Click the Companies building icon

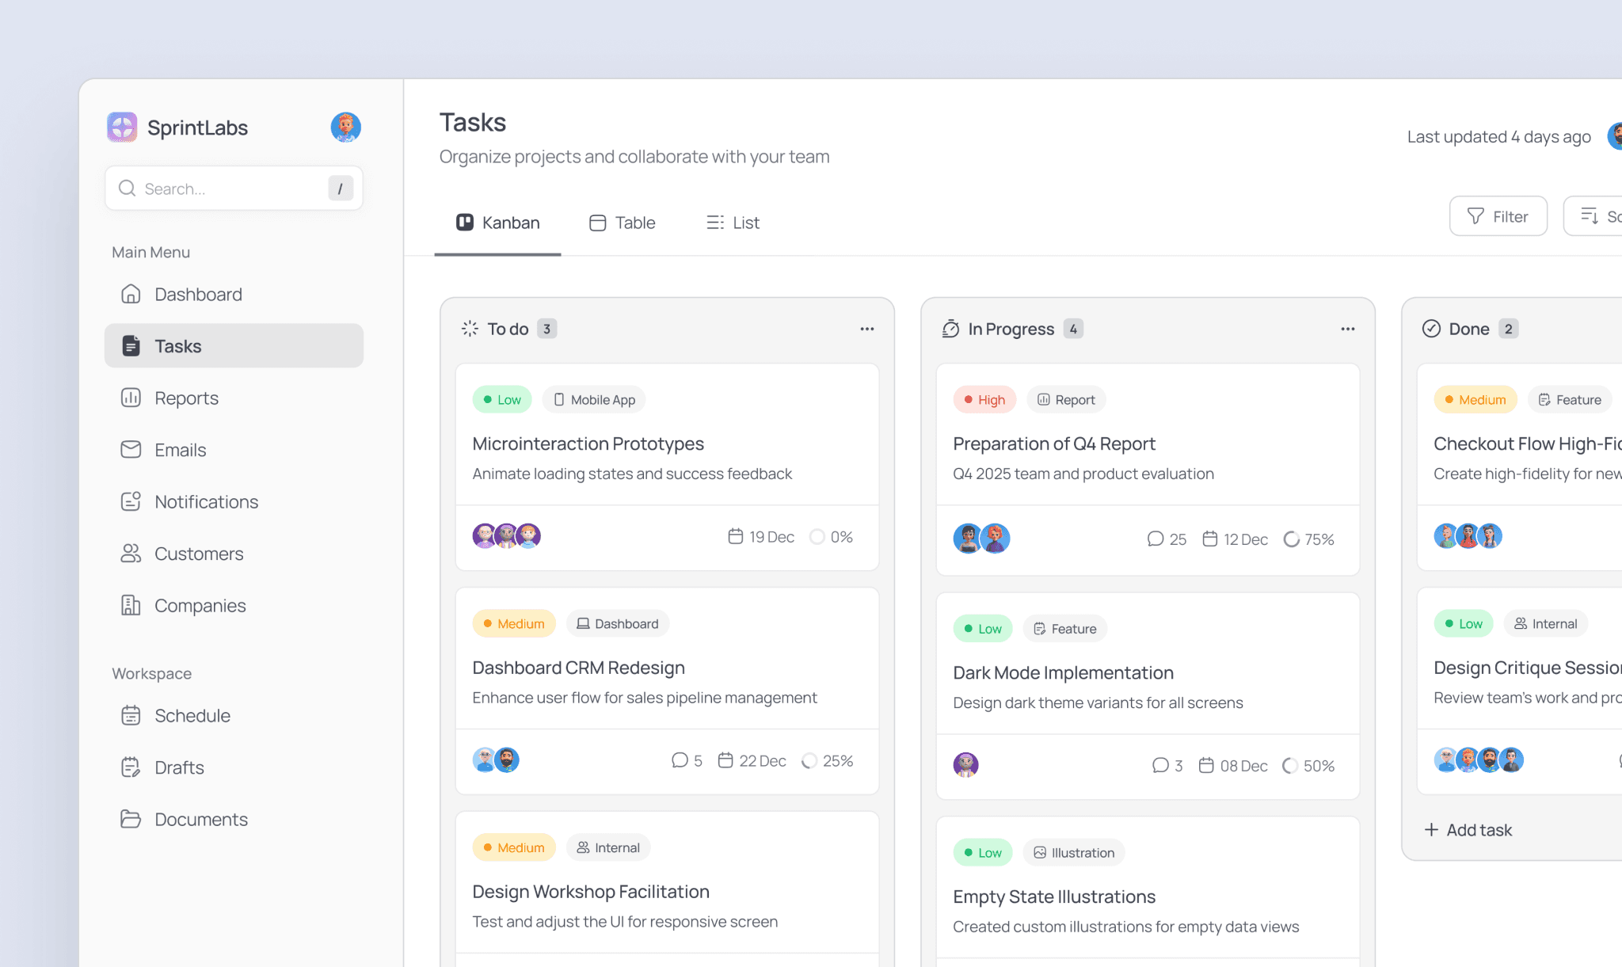click(131, 606)
